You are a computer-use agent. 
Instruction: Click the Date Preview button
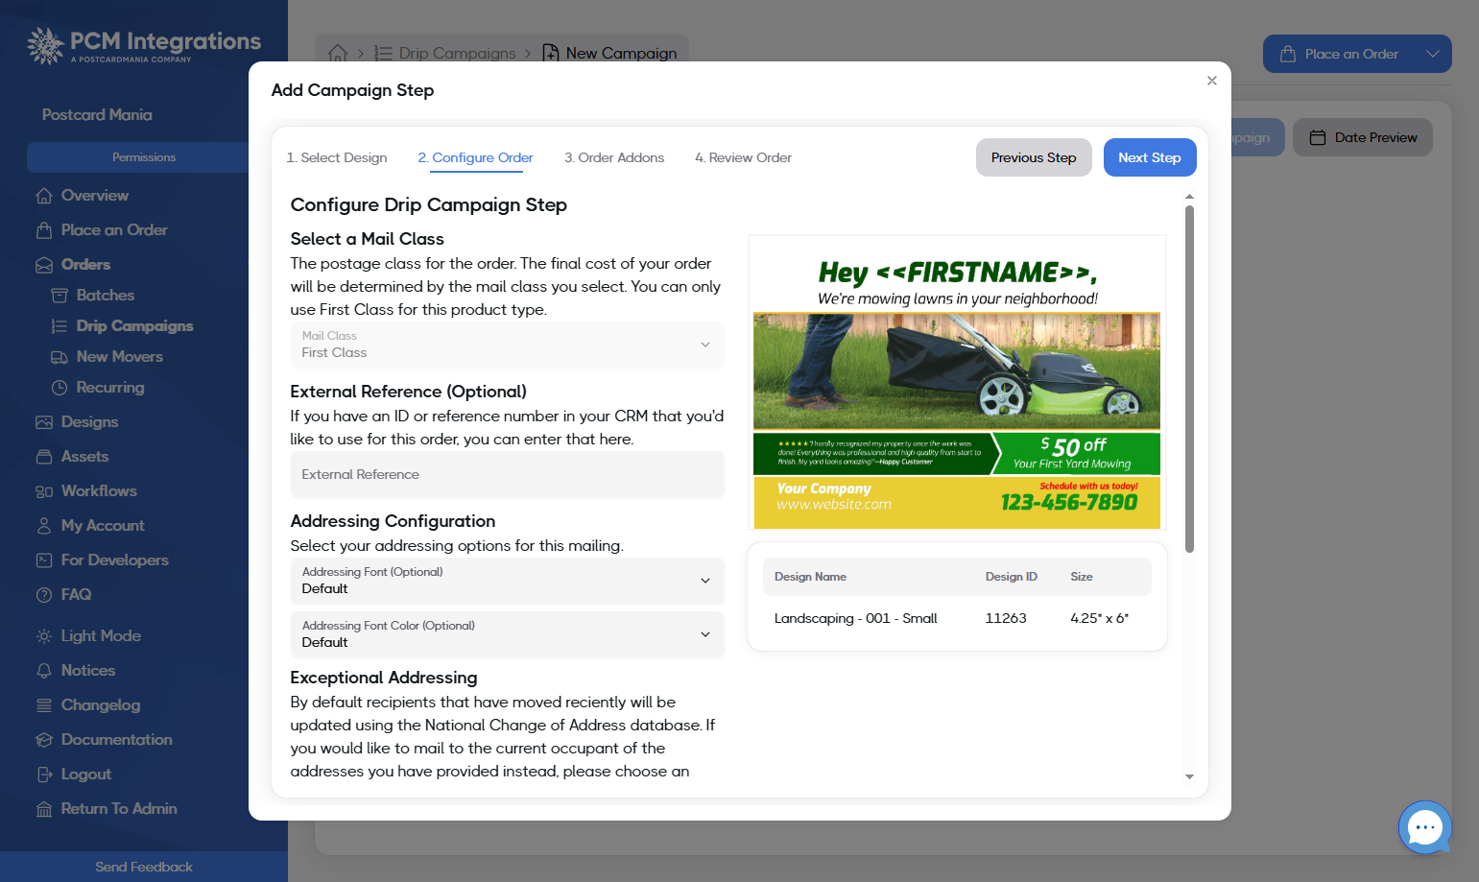pos(1363,137)
